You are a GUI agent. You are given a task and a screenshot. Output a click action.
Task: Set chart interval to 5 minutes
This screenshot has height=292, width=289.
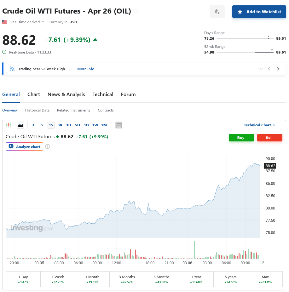pos(42,125)
